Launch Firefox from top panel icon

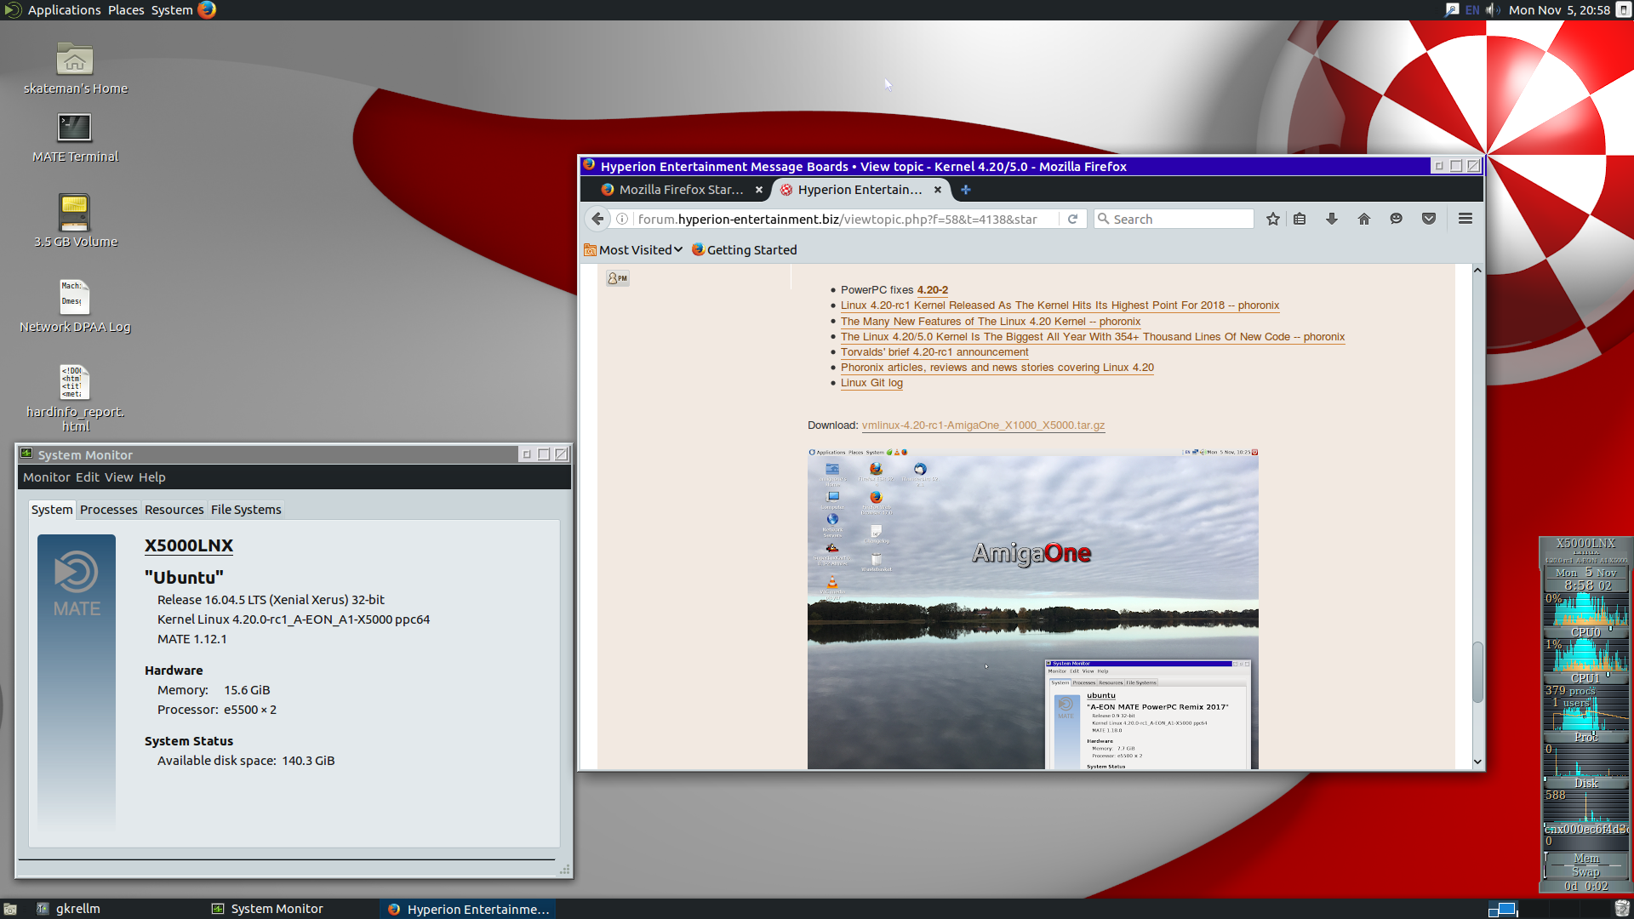[207, 10]
